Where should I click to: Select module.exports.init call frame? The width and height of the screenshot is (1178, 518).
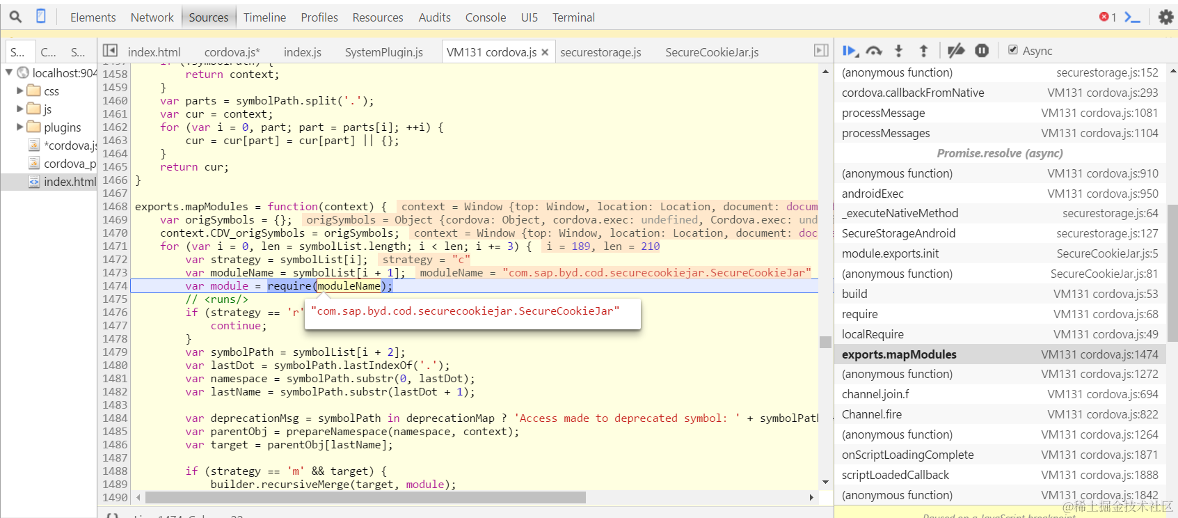tap(1000, 253)
